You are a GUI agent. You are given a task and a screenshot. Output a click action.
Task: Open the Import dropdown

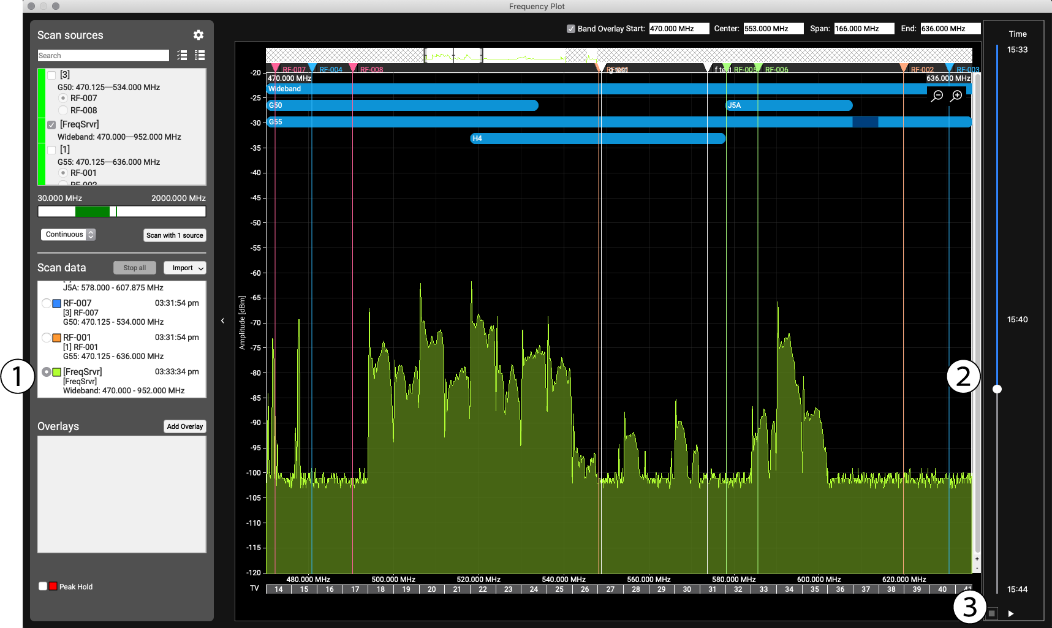185,268
